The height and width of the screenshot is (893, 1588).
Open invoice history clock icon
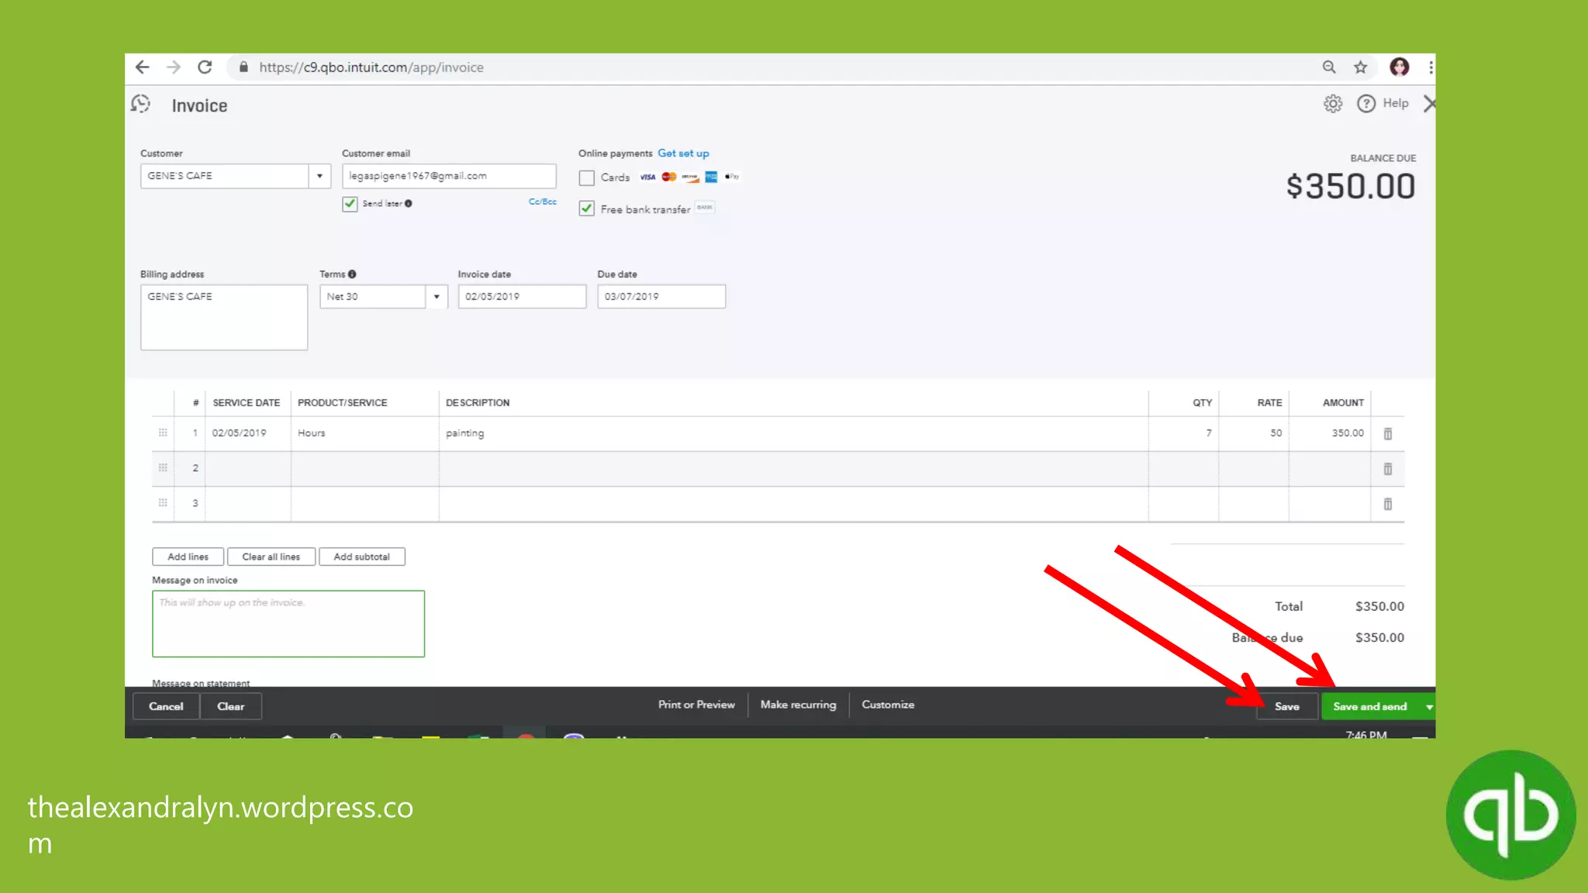140,104
